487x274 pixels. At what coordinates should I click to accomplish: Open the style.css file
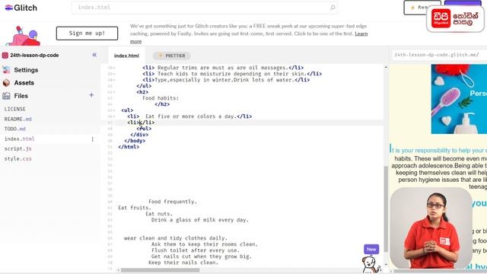(x=18, y=159)
